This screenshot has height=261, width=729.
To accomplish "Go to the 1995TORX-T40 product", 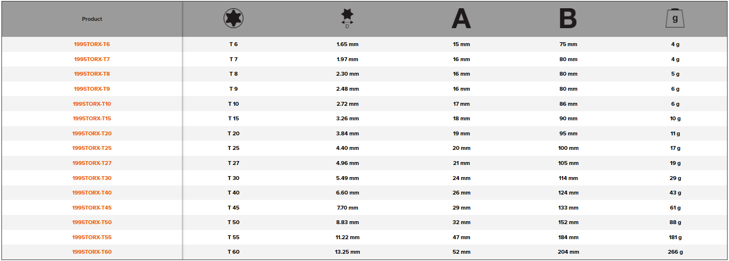I will tap(92, 193).
